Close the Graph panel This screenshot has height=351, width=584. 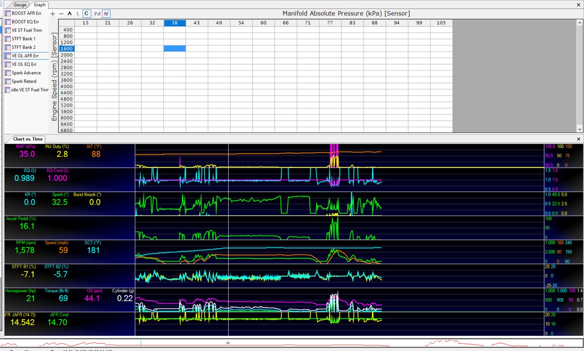[579, 5]
